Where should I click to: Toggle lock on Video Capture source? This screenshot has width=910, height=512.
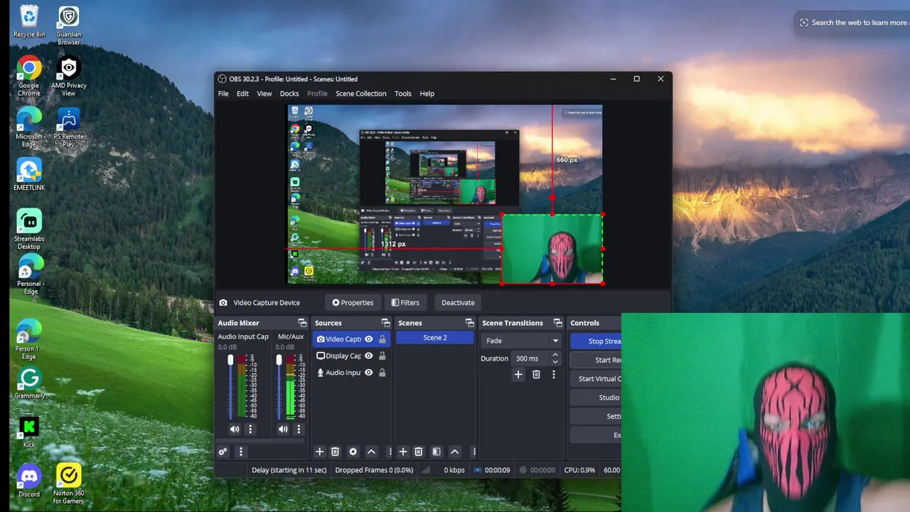[x=382, y=339]
